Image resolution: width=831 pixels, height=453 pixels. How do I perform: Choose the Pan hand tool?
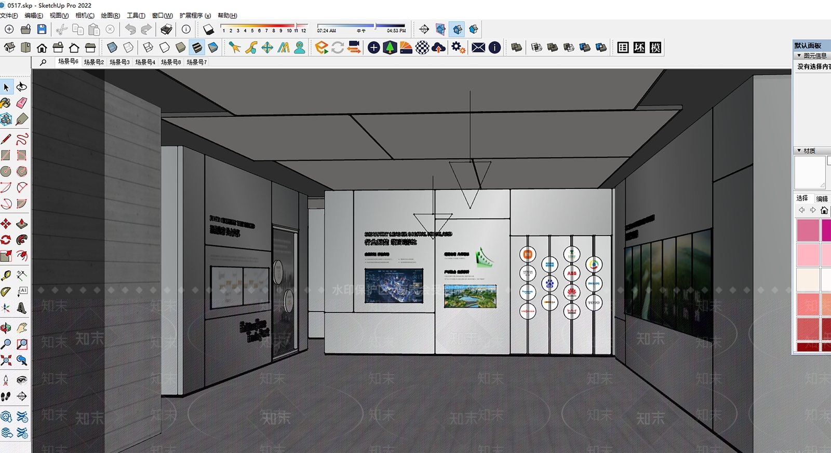pyautogui.click(x=22, y=328)
